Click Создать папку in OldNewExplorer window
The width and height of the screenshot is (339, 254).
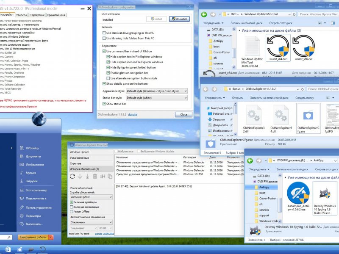pos(304,98)
